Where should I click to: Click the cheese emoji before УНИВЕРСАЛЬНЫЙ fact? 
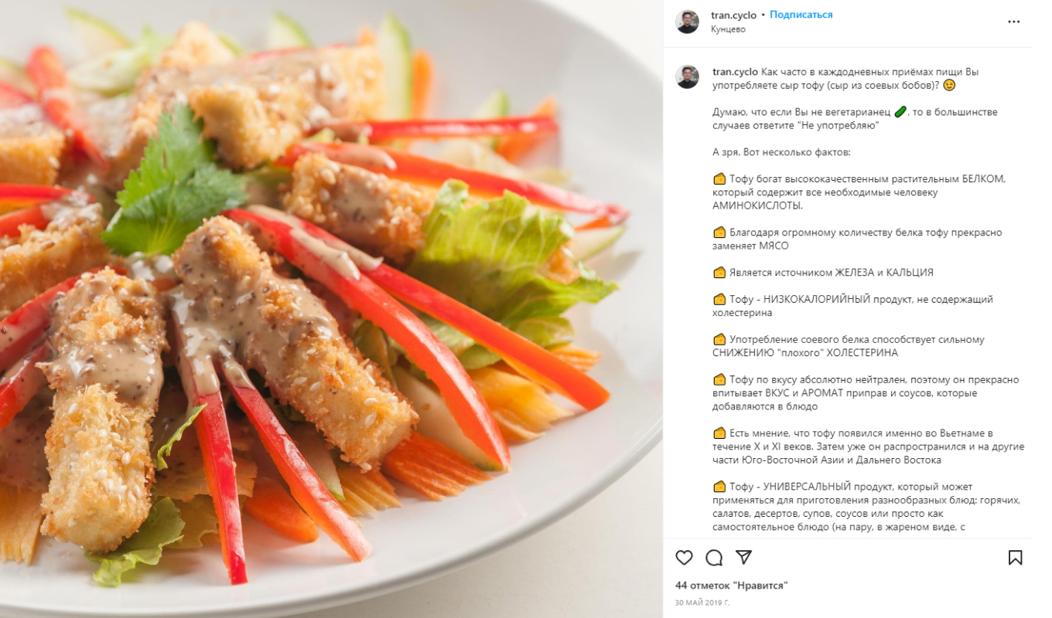tap(719, 487)
